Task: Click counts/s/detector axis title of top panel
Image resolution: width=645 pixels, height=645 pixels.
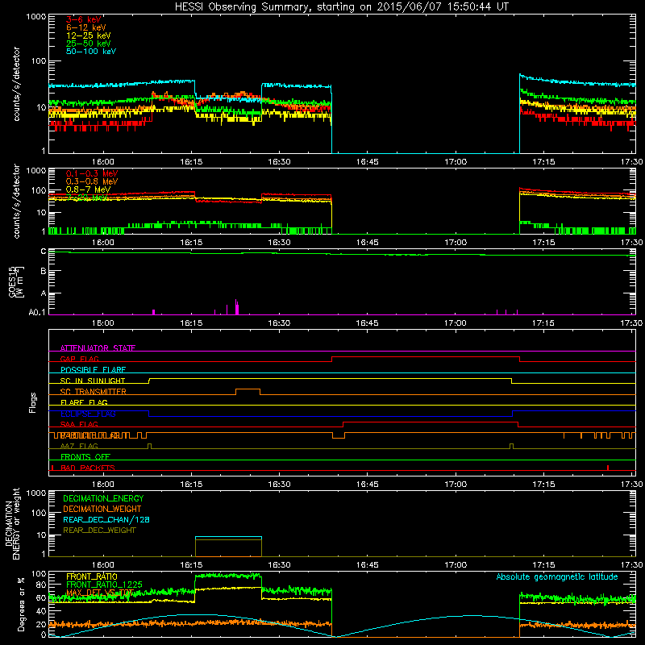Action: pyautogui.click(x=16, y=84)
